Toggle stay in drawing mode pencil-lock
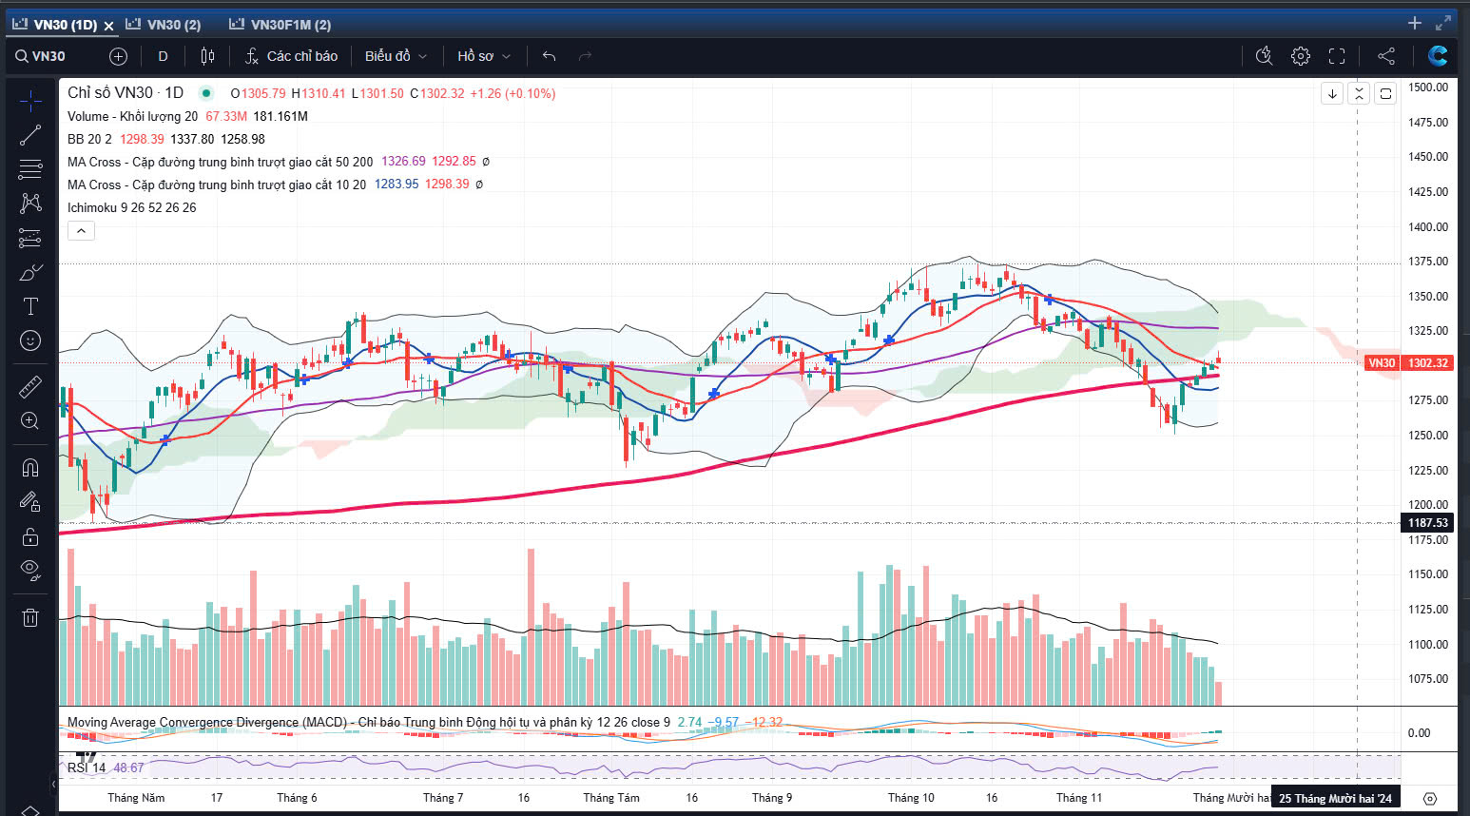 [x=30, y=501]
